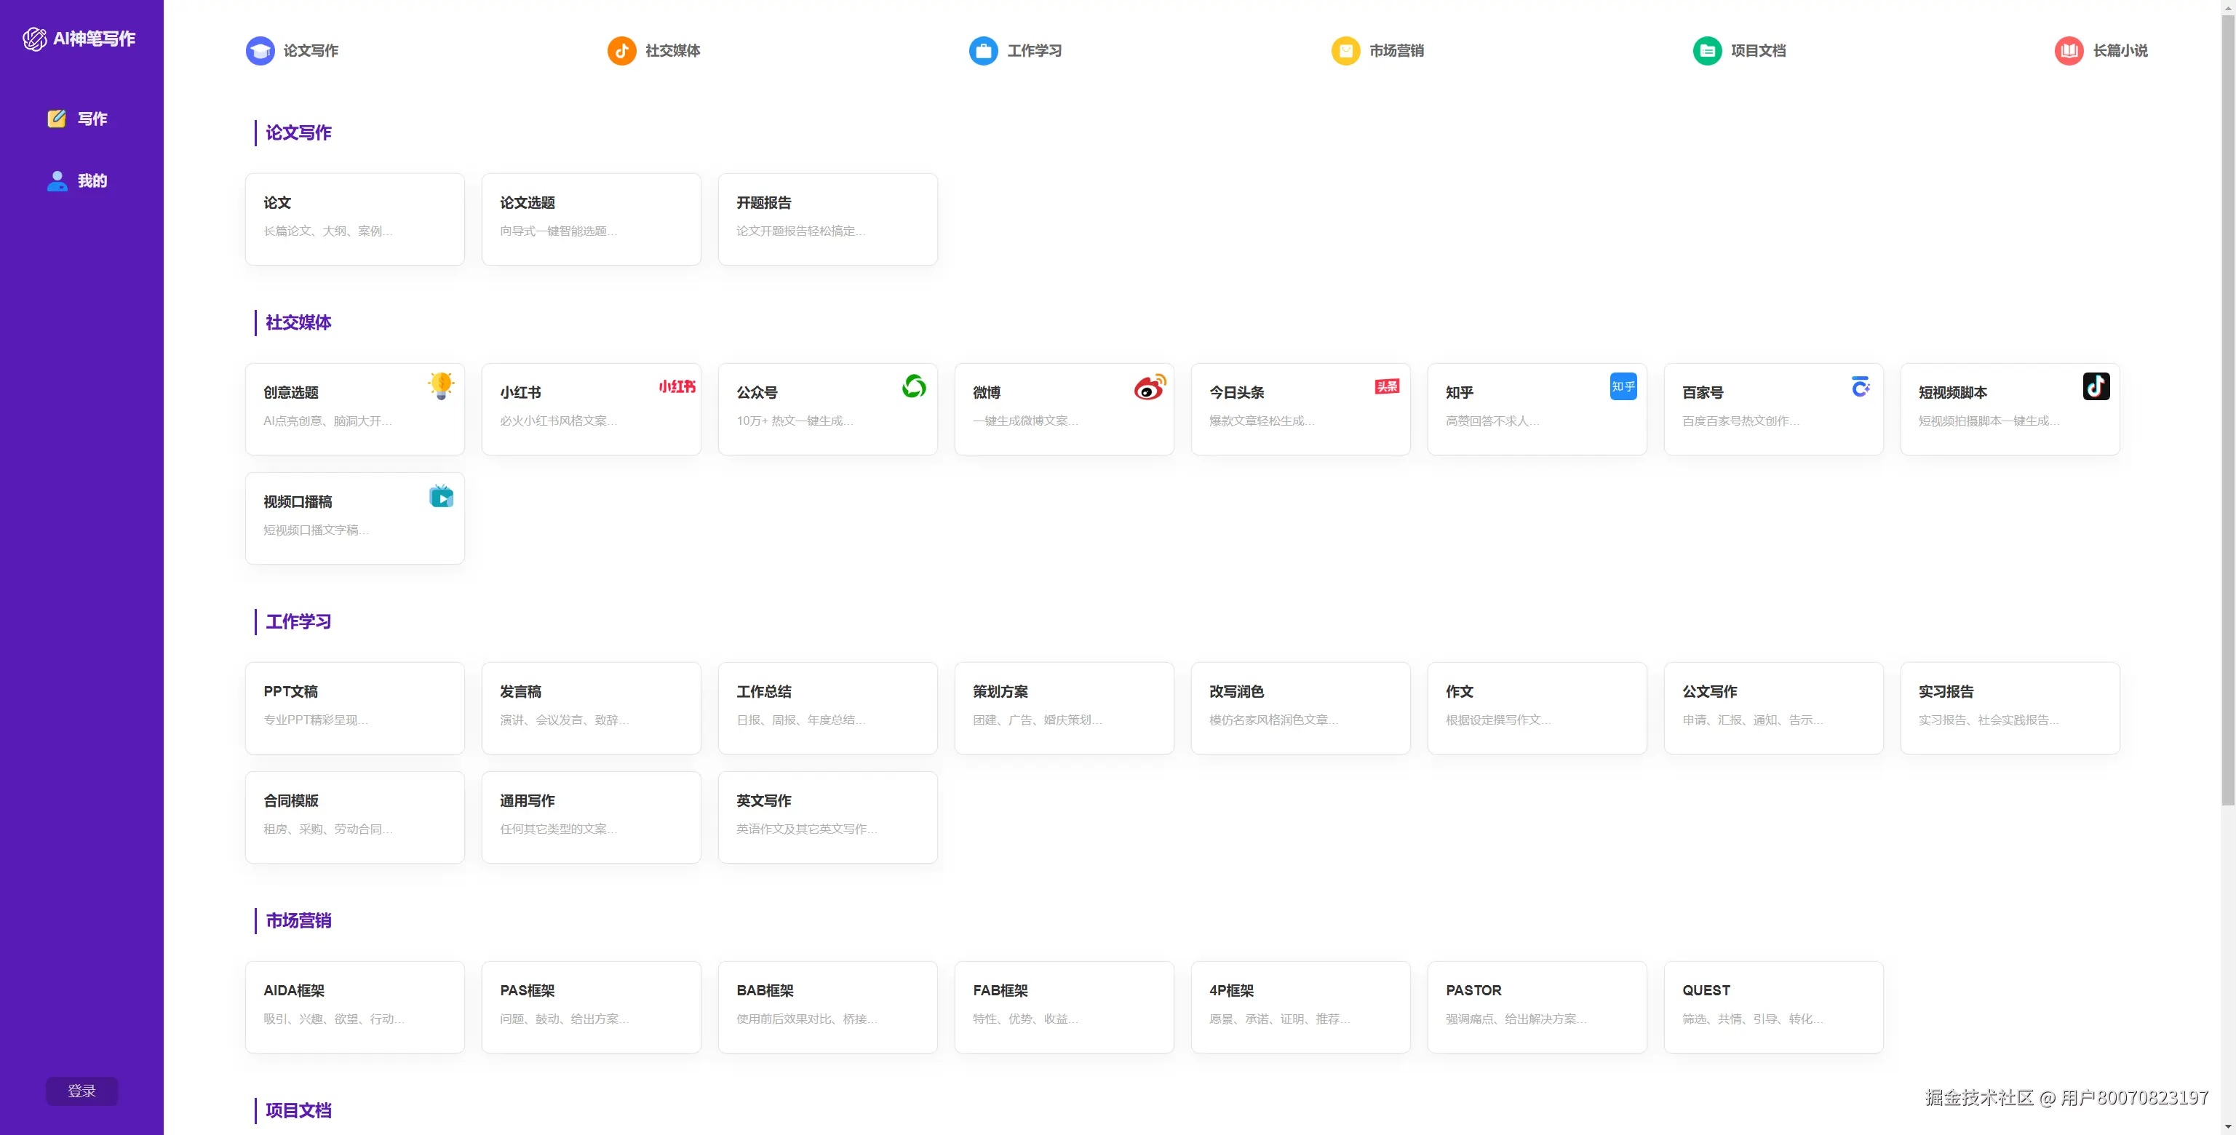The width and height of the screenshot is (2236, 1135).
Task: Click the 论文写作 graduation cap icon
Action: tap(260, 50)
